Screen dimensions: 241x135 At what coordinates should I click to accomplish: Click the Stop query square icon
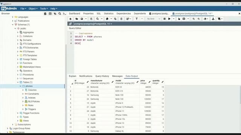tap(165, 19)
